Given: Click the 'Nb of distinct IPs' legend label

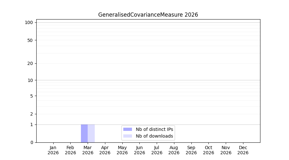Looking at the screenshot, I should tap(154, 129).
